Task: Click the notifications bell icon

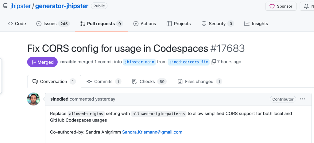Action: (x=306, y=6)
